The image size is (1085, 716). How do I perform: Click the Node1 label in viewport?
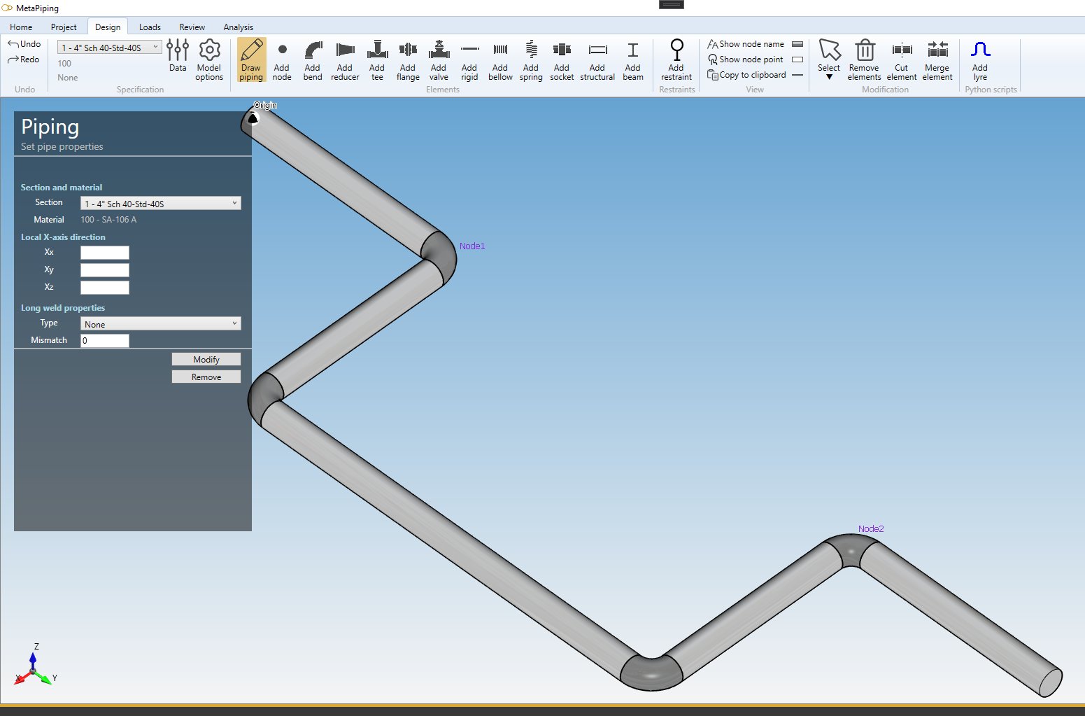pyautogui.click(x=472, y=246)
